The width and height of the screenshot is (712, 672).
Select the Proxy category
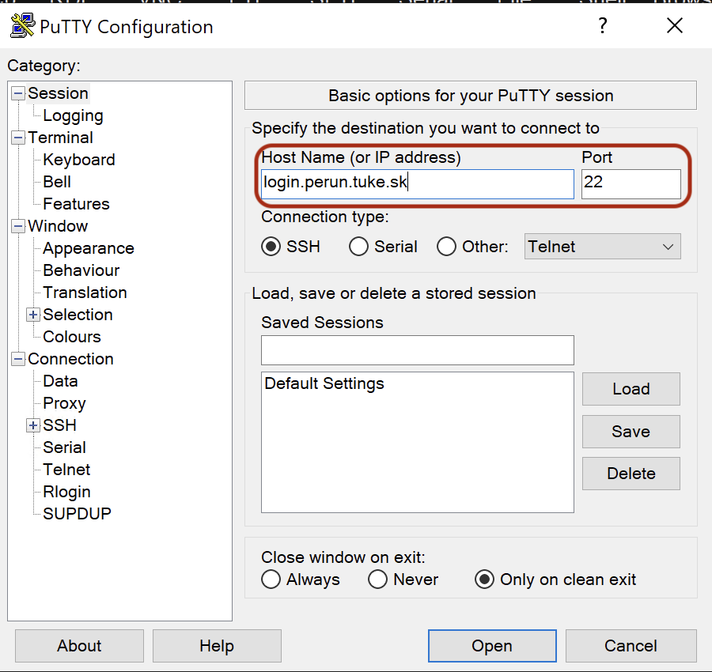[64, 402]
